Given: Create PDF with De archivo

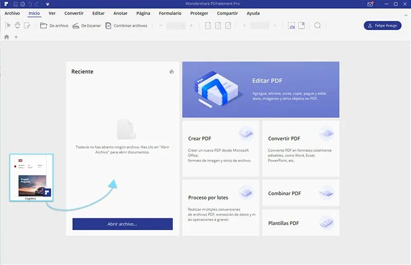Looking at the screenshot, I should (54, 26).
